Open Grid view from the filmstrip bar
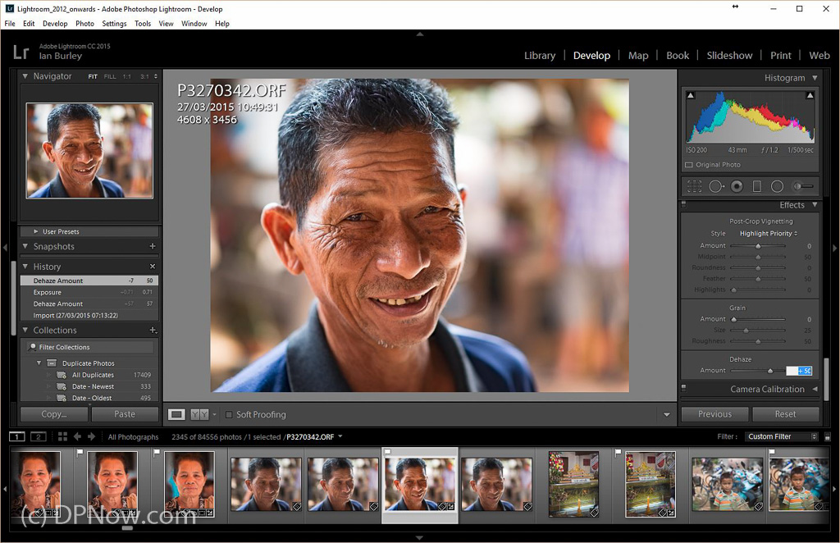Screen dimensions: 840x543 click(x=62, y=436)
